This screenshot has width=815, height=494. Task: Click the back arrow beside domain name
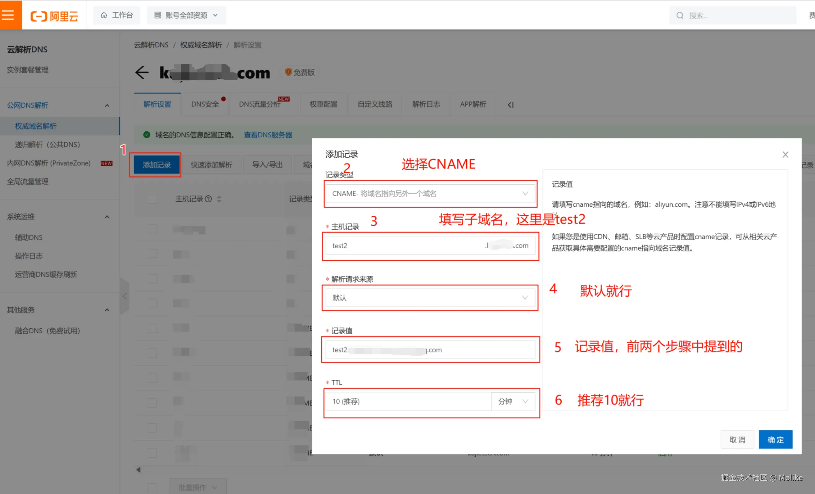142,72
